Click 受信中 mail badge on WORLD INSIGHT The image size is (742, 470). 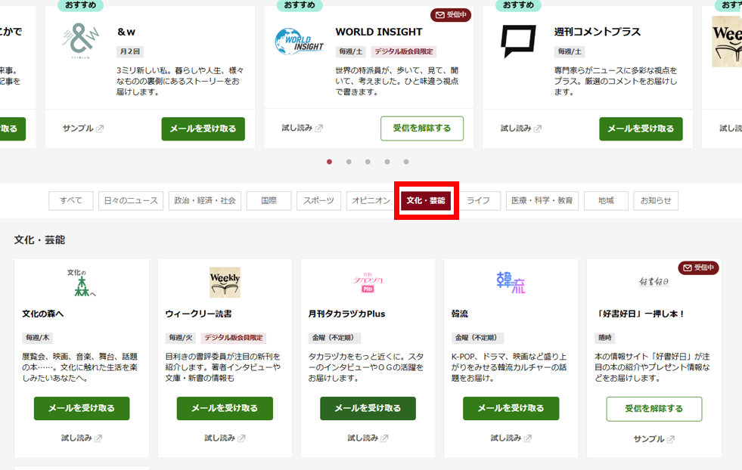pos(451,15)
